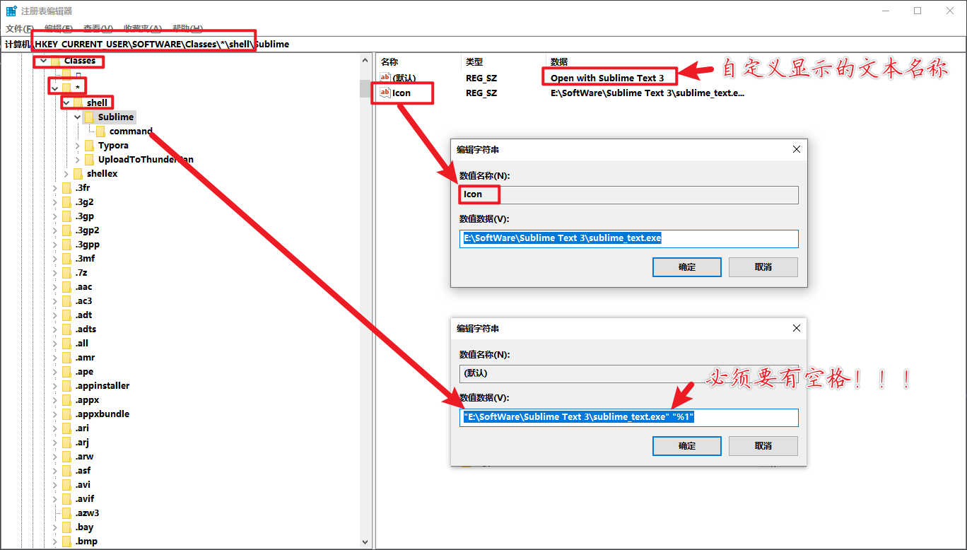Click the string value icon beside Icon entry
Viewport: 967px width, 550px height.
coord(385,93)
